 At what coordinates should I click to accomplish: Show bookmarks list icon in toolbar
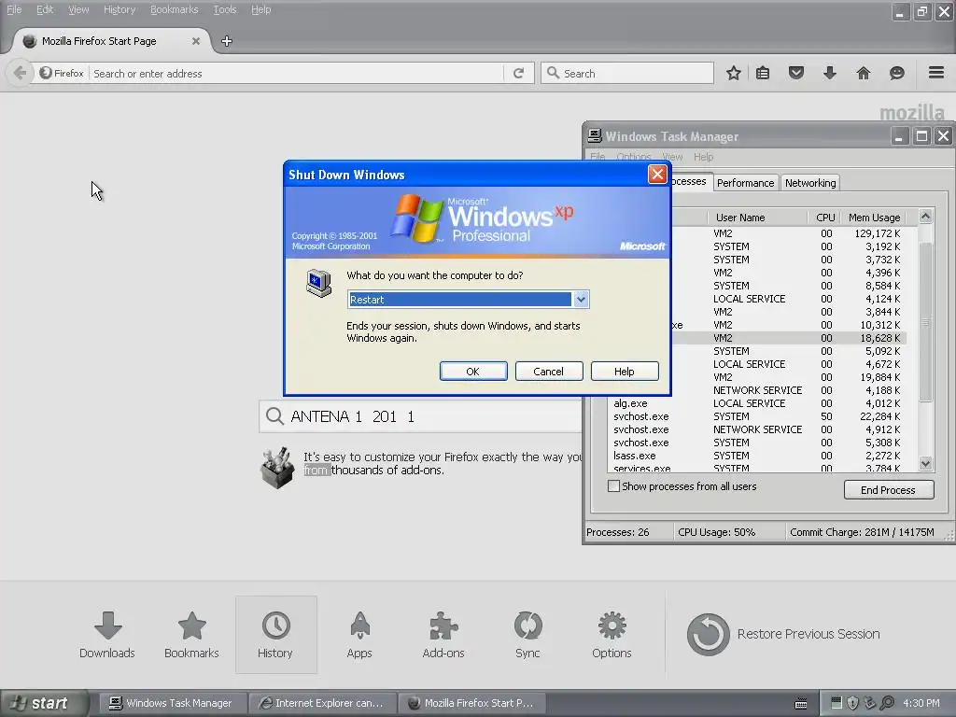763,73
